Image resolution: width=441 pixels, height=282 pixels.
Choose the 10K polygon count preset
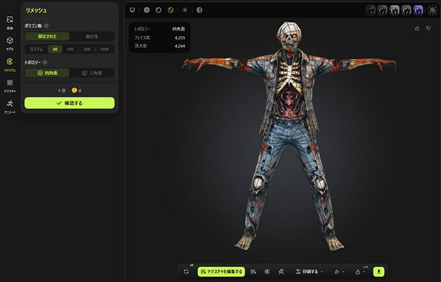tap(70, 49)
